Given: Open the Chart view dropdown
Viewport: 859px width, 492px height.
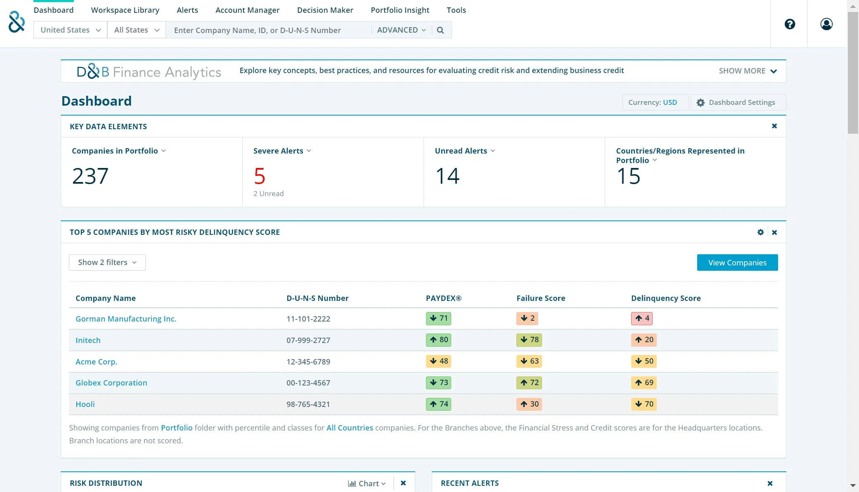Looking at the screenshot, I should (x=367, y=483).
